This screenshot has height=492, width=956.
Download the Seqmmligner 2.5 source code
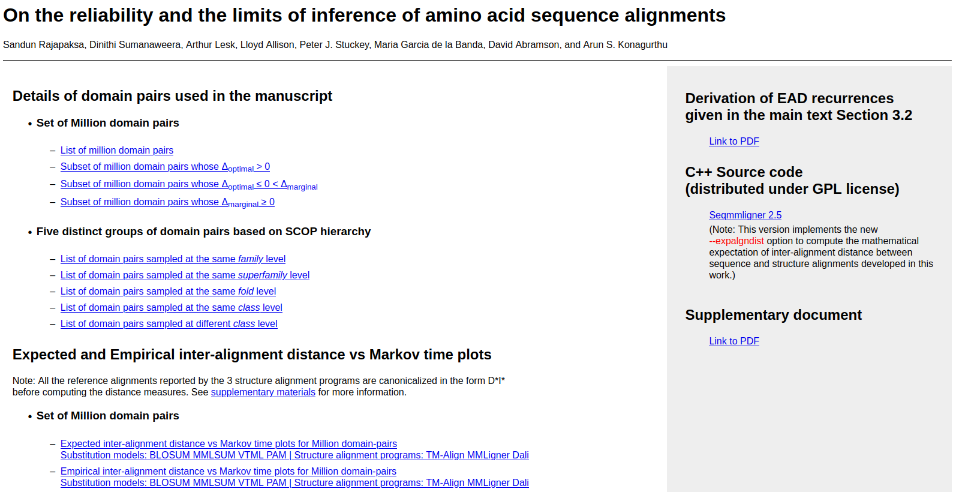click(x=745, y=215)
